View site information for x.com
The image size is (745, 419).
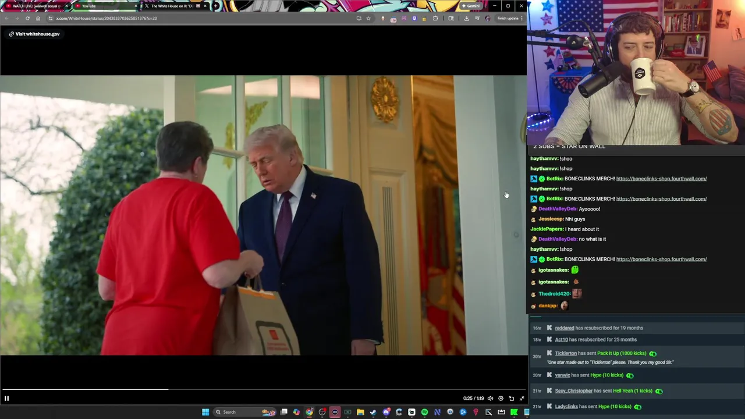[x=51, y=18]
